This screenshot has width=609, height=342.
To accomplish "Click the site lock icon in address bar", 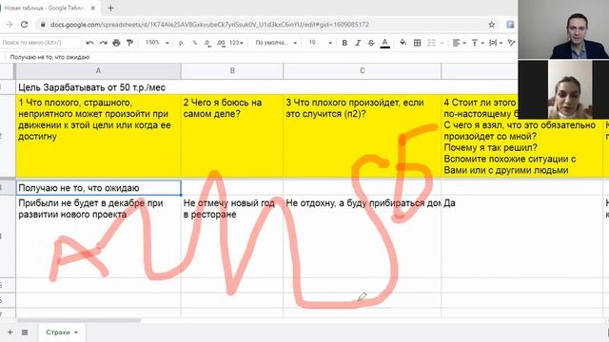I will tap(43, 25).
